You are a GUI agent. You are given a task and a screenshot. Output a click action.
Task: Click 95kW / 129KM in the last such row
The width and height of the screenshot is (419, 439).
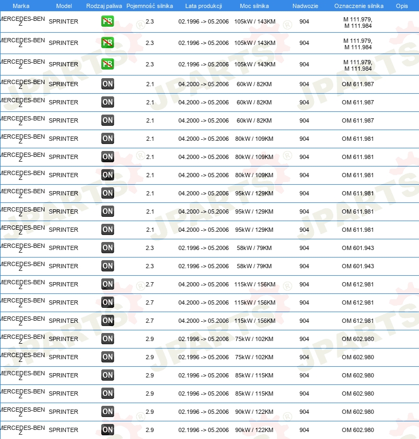pos(254,230)
